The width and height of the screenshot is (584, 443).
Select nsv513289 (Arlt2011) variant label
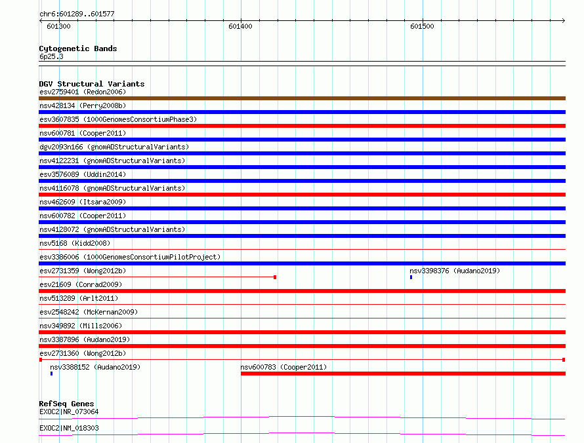pos(79,298)
